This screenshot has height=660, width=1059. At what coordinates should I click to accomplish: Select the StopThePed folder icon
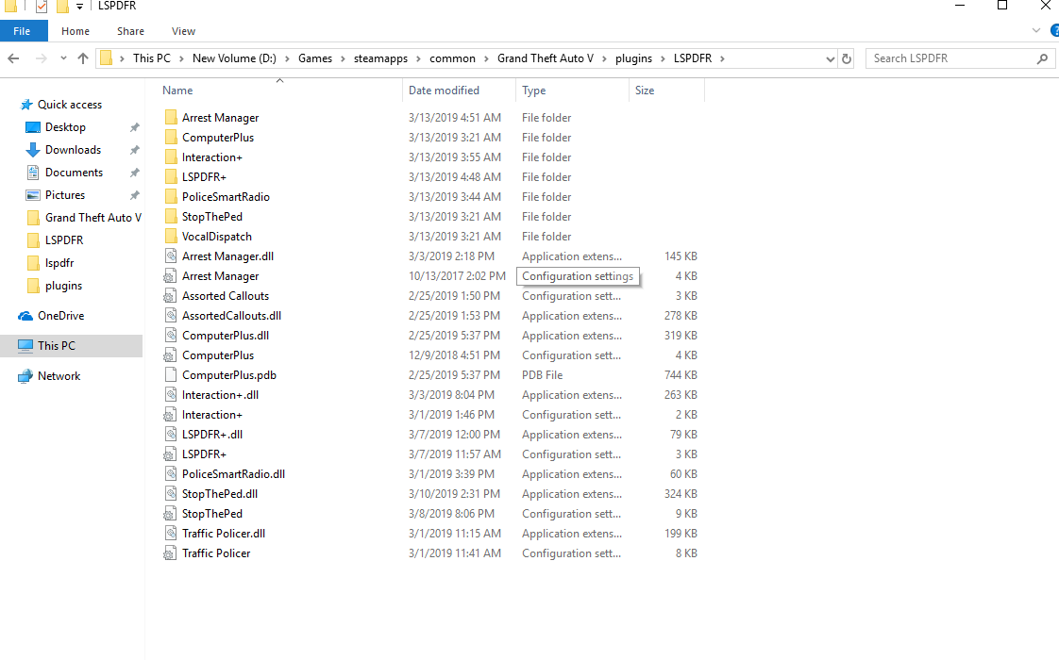tap(171, 217)
